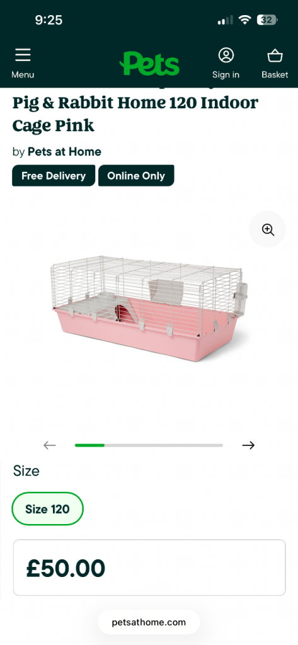The width and height of the screenshot is (298, 645).
Task: Tap the £50.00 price box
Action: click(x=149, y=568)
